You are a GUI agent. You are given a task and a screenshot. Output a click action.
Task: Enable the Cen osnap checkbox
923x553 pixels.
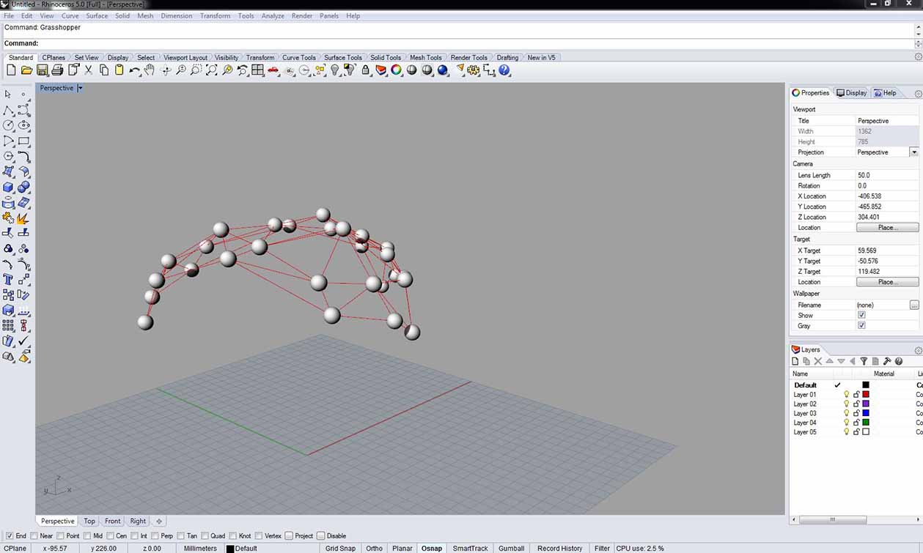point(111,536)
